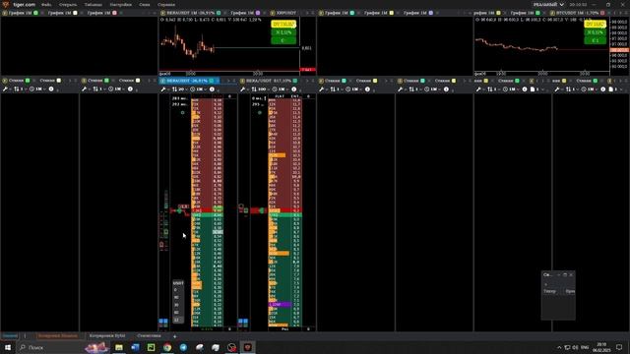Click the blue cluster grid icon in BERAUSDT order book
This screenshot has width=630, height=354.
tap(163, 322)
